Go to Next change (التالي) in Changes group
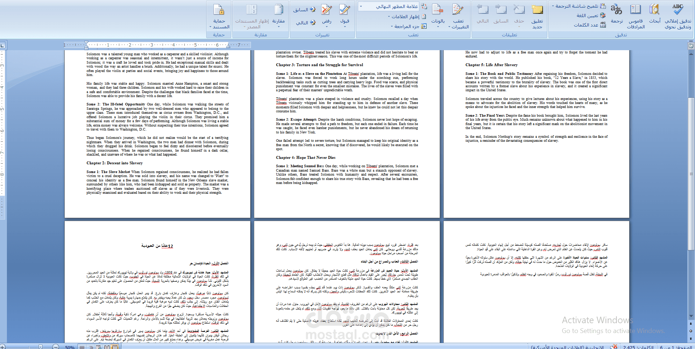Screen dimensions: 695x349 (x=305, y=23)
